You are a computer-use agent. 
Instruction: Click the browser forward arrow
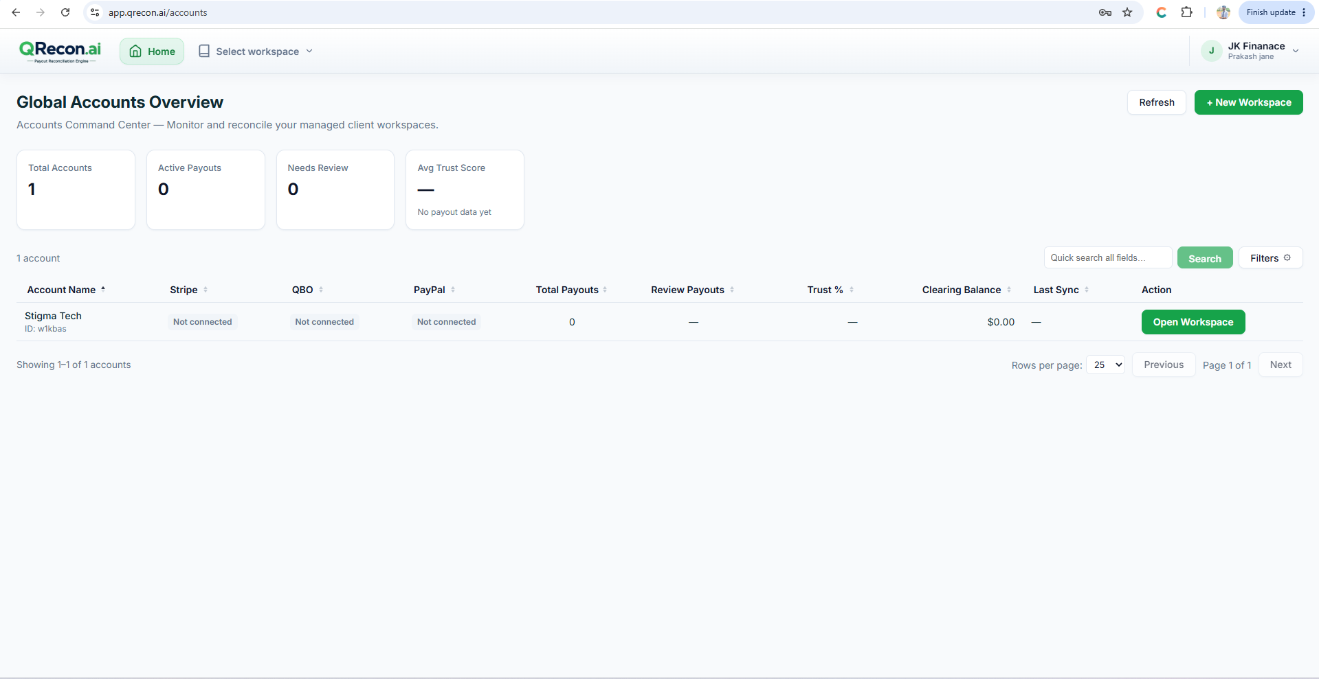pos(41,12)
